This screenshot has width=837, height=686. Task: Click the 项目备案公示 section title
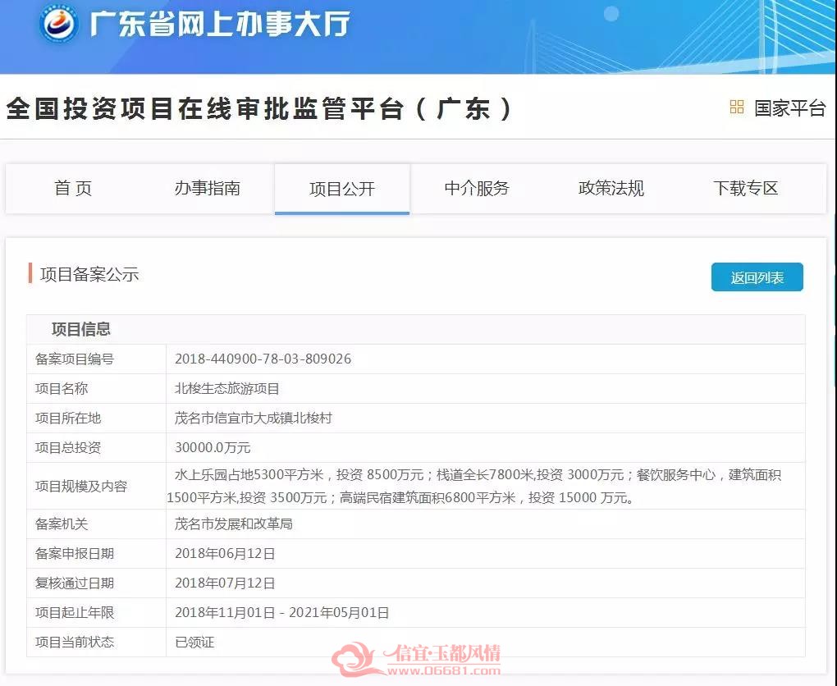tap(89, 274)
